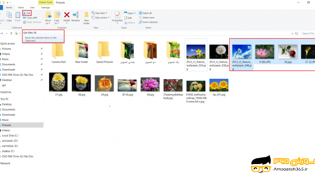Viewport: 315px width, 175px height.
Task: Click the Refresh button beside address bar
Action: [297, 33]
